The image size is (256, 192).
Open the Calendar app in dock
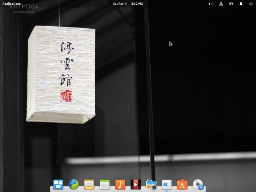point(105,184)
